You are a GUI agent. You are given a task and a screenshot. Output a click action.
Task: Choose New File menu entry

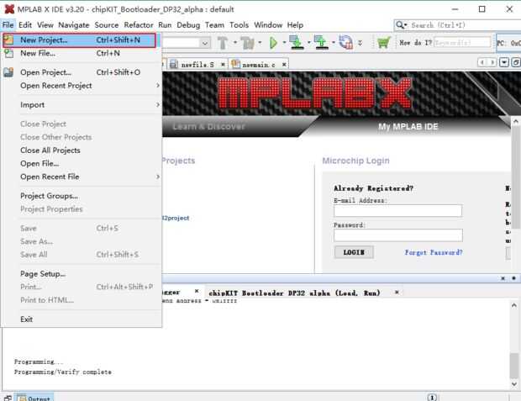tap(82, 53)
